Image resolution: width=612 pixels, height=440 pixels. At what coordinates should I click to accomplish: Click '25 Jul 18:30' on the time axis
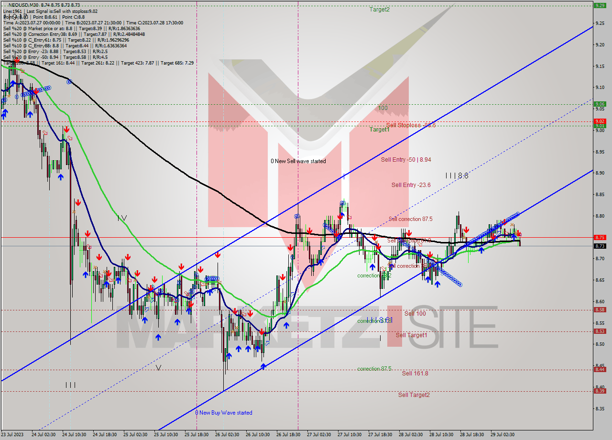click(196, 435)
